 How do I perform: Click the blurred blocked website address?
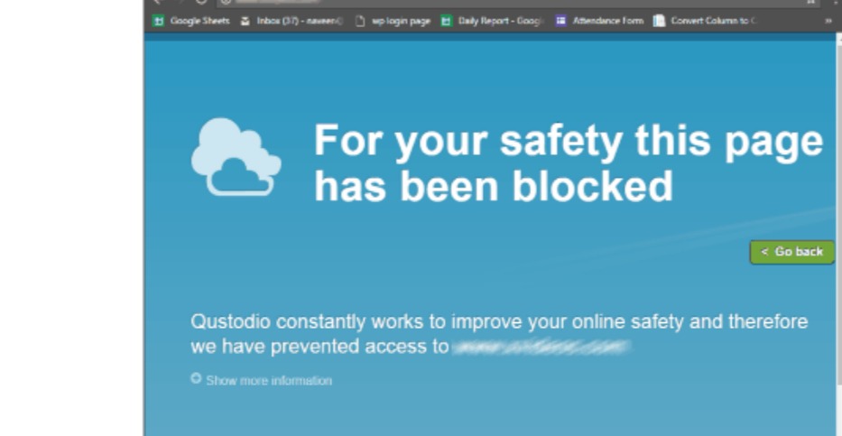541,347
